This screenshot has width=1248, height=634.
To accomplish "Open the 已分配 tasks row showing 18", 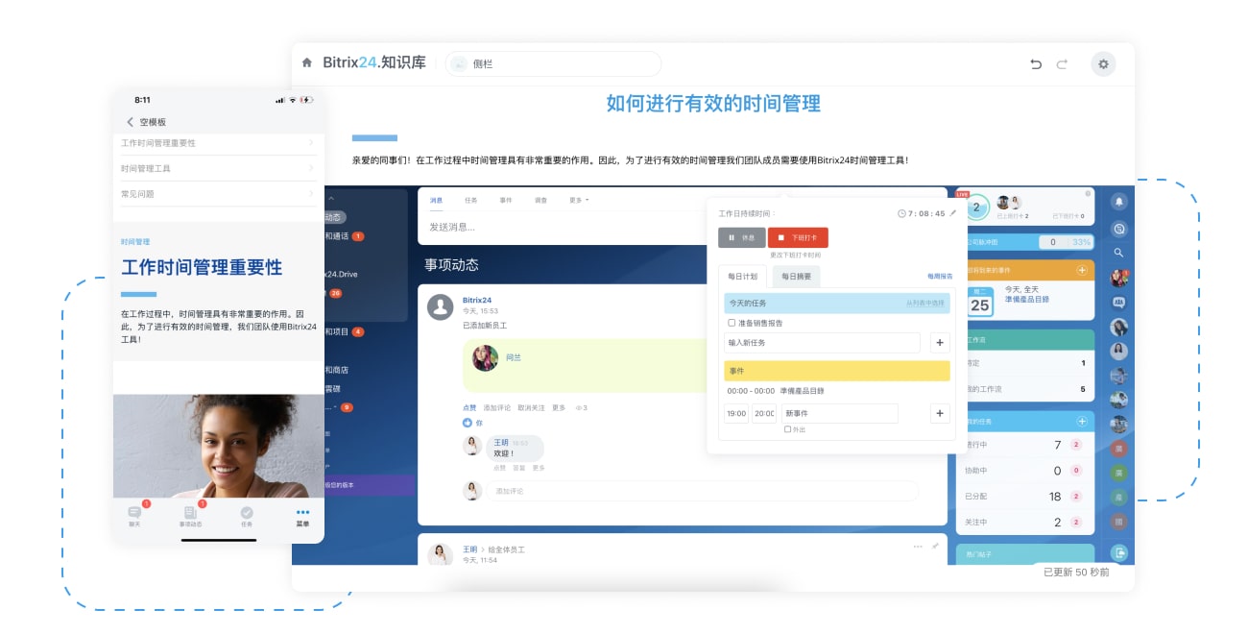I will 1024,497.
